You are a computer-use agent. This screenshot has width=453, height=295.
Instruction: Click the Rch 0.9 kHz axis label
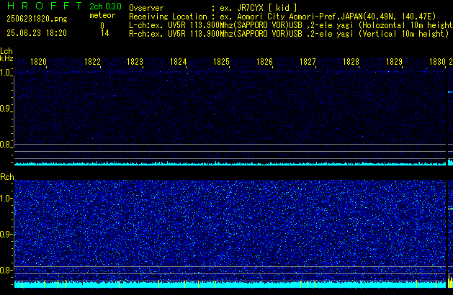tap(6, 235)
